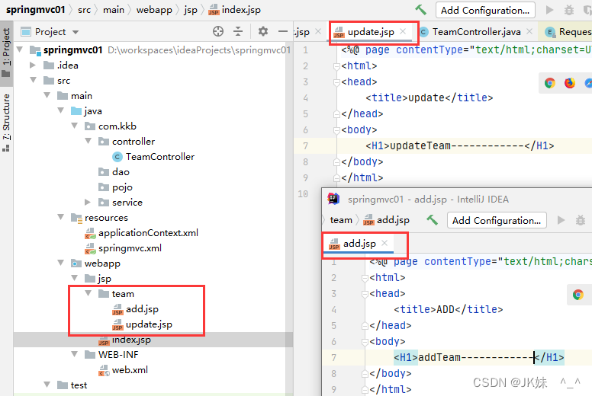This screenshot has width=592, height=396.
Task: Select the dao package
Action: coord(114,172)
